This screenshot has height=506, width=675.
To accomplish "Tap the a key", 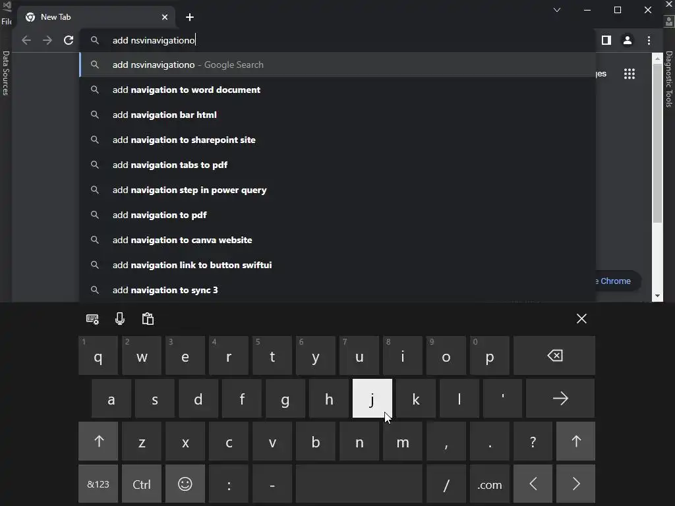I will 111,399.
